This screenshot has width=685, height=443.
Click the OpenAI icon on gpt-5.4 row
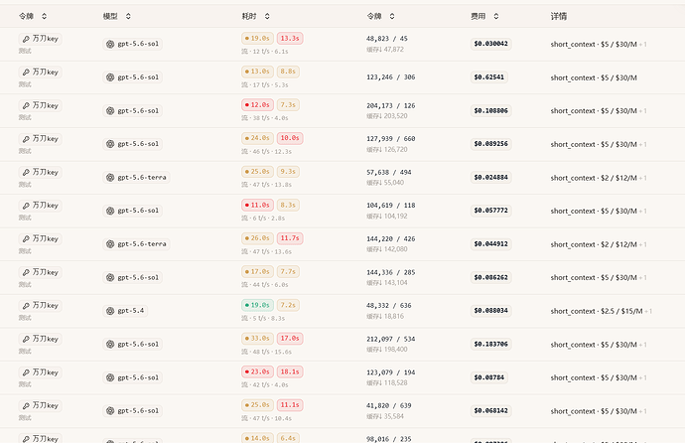[110, 311]
